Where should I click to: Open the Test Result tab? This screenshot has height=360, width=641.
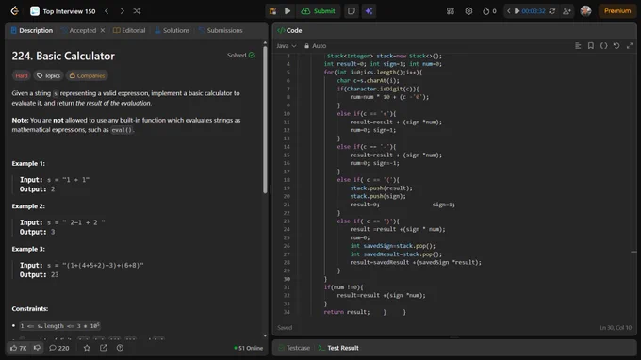(x=338, y=348)
